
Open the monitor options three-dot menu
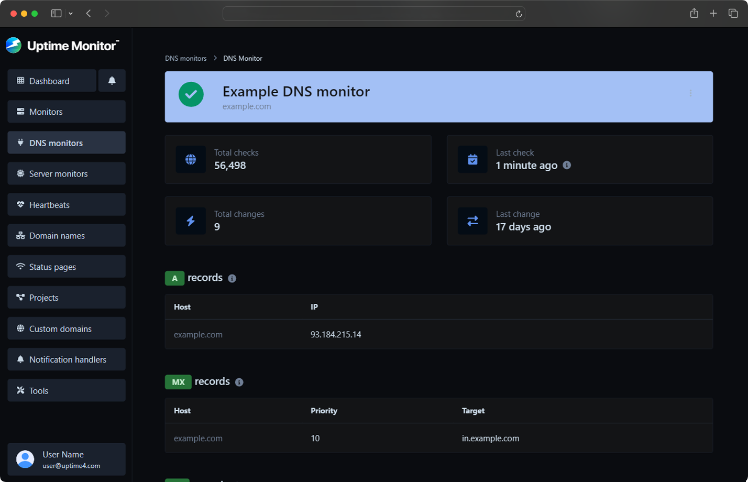pyautogui.click(x=691, y=94)
